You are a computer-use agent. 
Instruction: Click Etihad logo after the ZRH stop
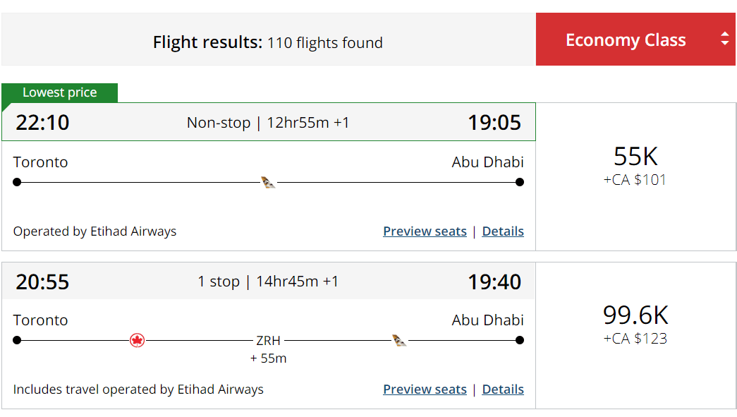coord(399,341)
